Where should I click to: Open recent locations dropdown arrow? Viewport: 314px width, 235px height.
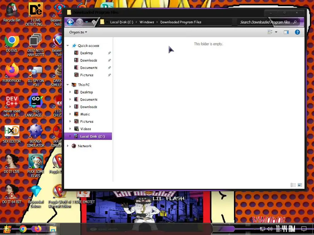(86, 22)
